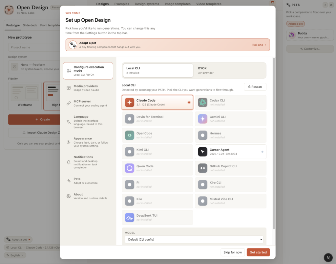Open About settings section
Image resolution: width=336 pixels, height=264 pixels.
pos(88,196)
